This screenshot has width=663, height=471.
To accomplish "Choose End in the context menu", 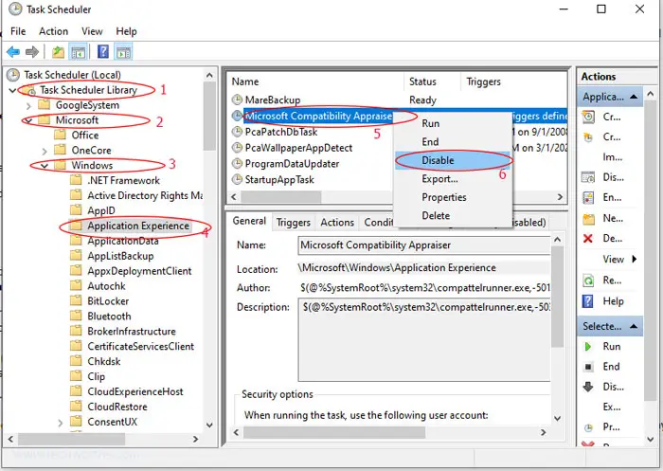I will pos(453,142).
